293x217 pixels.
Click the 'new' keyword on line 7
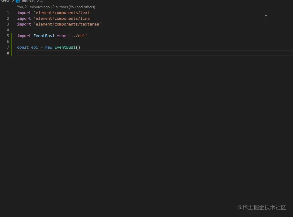coord(49,47)
